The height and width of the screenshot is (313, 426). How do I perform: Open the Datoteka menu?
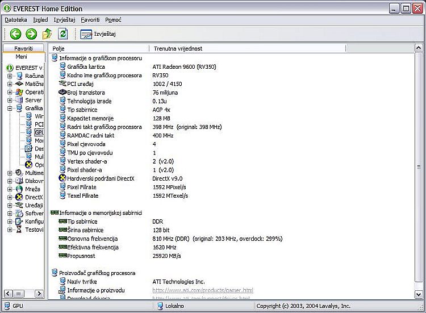[x=16, y=20]
